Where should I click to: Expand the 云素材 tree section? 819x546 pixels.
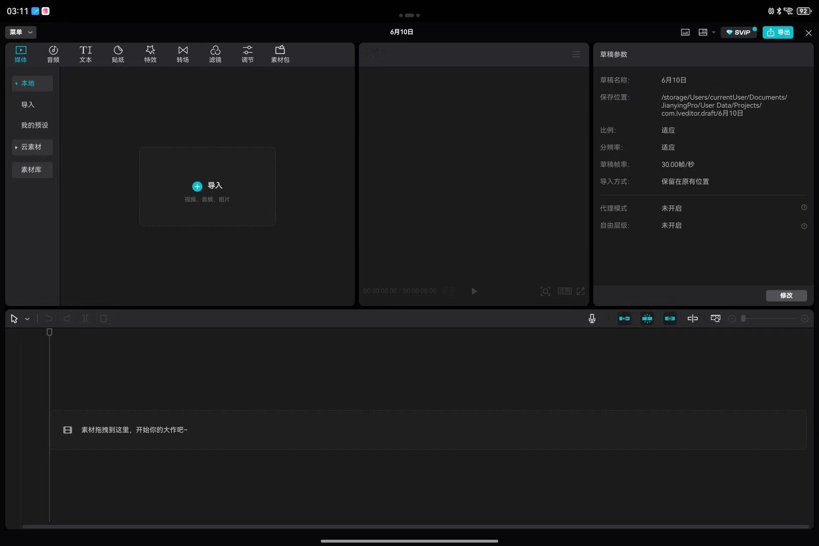[x=32, y=147]
